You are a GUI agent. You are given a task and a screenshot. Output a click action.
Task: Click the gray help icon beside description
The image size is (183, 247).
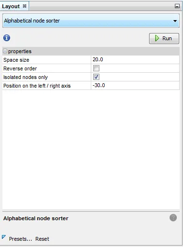pos(173,218)
